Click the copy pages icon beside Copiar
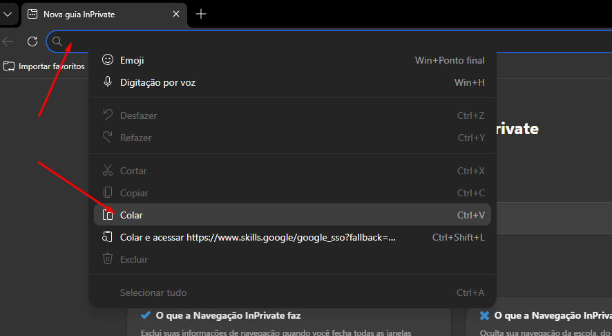 [108, 192]
